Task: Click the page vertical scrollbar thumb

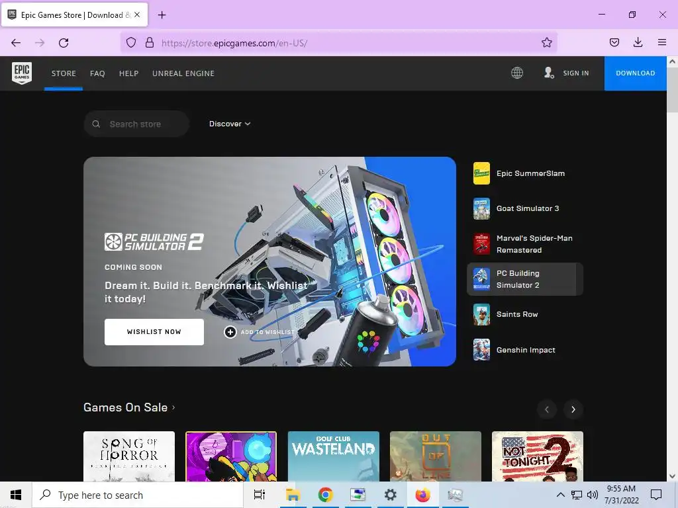Action: click(x=672, y=89)
